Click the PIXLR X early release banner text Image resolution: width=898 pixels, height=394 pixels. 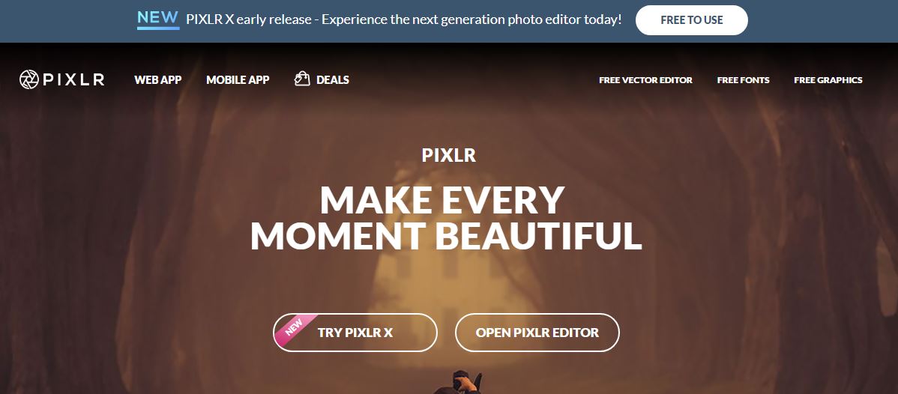(x=404, y=19)
